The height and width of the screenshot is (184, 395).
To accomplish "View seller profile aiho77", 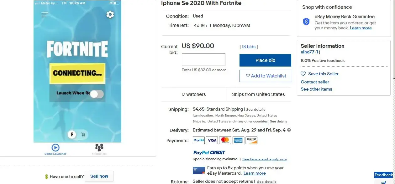I will 308,52.
